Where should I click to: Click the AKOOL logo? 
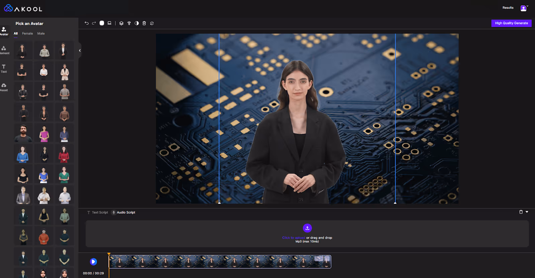[23, 8]
